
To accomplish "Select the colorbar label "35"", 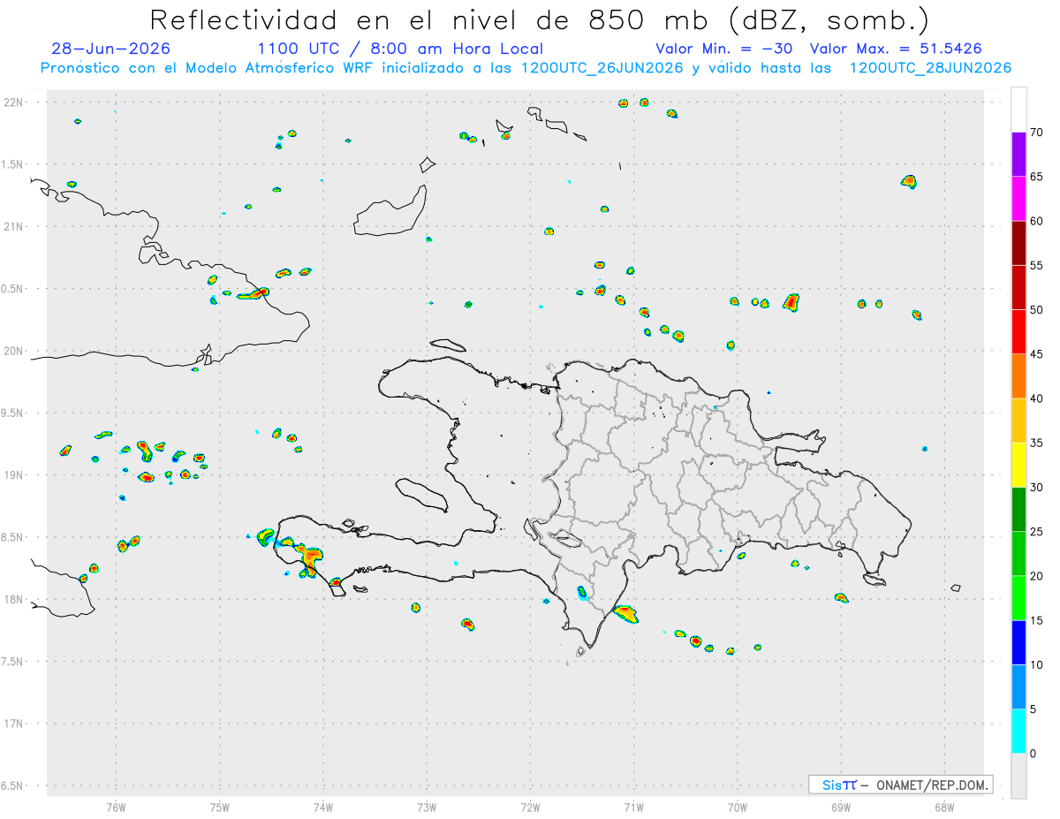I will (1036, 443).
